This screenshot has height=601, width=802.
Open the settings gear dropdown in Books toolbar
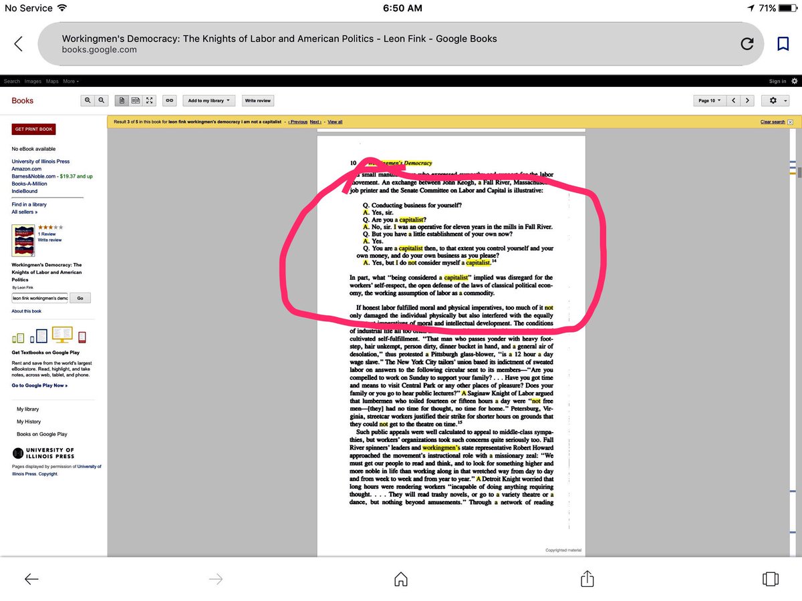(776, 101)
